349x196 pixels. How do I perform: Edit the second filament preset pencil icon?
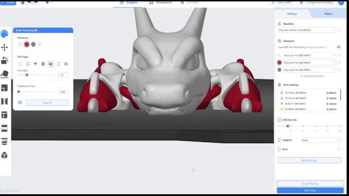pos(339,63)
